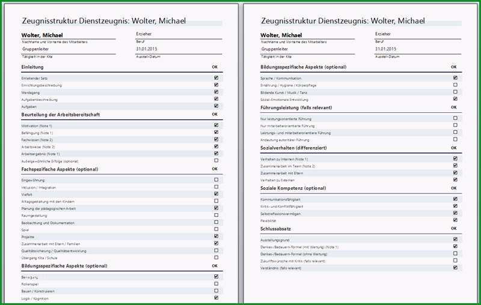Toggle the Motivation (Note 1) checkbox
This screenshot has height=305, width=481.
(216, 125)
